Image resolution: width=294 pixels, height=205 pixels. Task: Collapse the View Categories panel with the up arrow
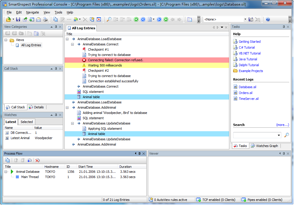coord(51,27)
